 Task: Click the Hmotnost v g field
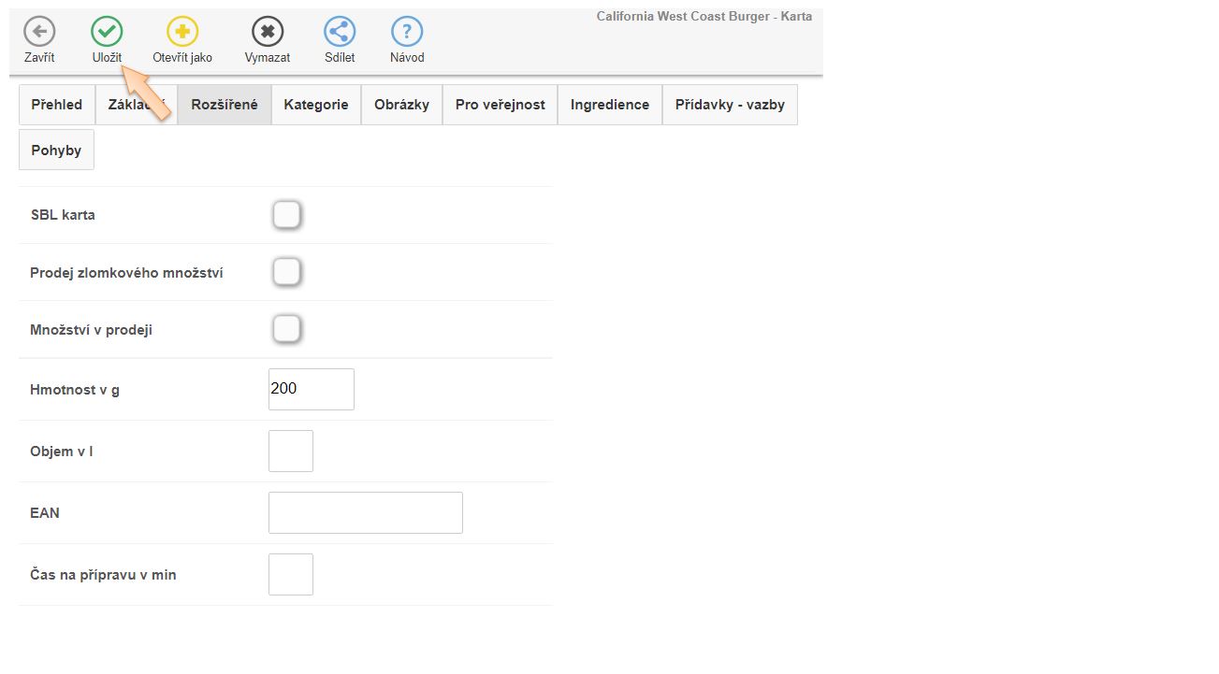[311, 389]
